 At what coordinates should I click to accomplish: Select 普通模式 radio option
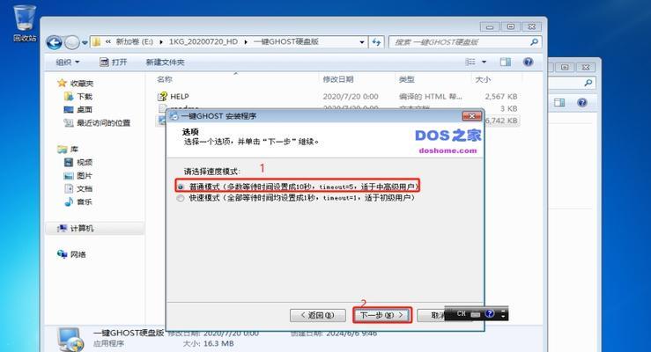(181, 187)
